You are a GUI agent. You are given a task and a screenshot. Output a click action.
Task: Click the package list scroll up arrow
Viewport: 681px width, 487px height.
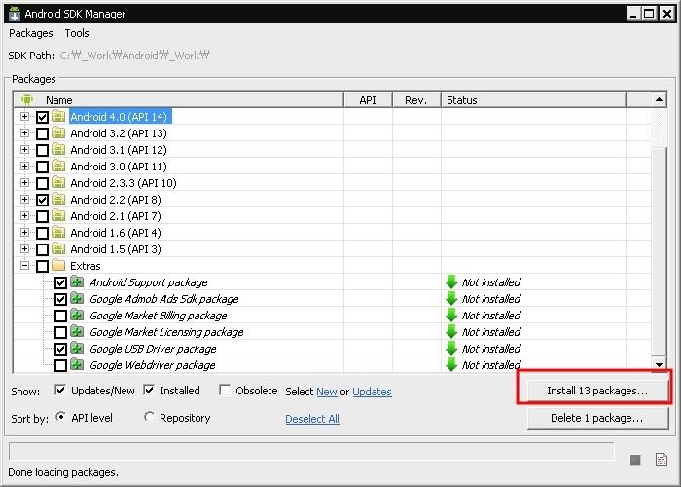click(x=659, y=99)
